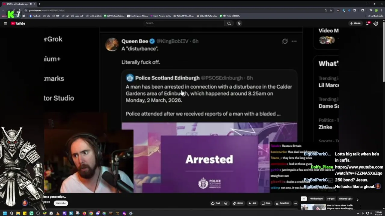The height and width of the screenshot is (216, 385).
Task: Open taskbar volume control
Action: (371, 213)
